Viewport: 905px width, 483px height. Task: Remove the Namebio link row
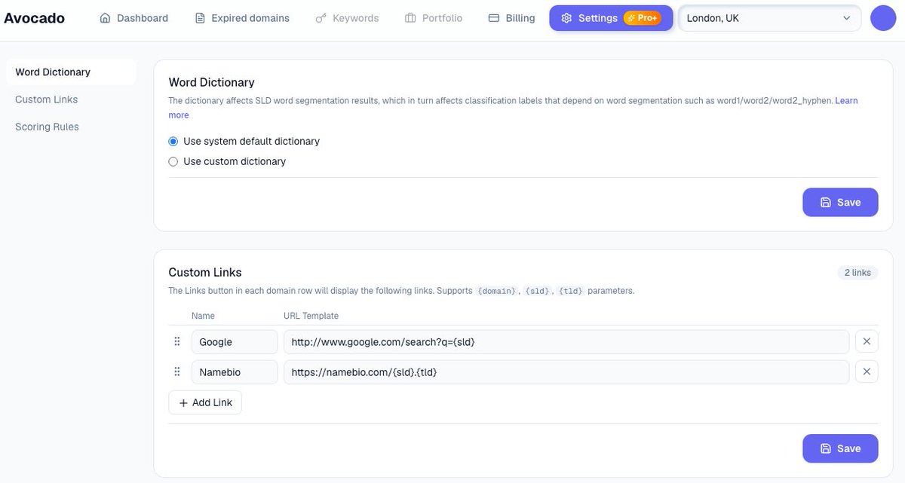point(867,371)
